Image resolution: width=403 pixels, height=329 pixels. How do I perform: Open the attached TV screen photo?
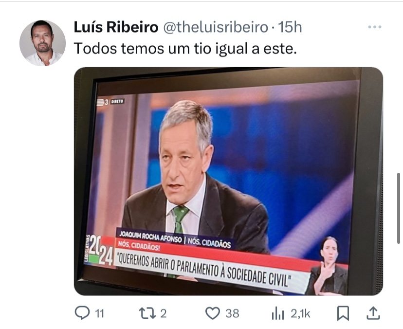point(228,181)
